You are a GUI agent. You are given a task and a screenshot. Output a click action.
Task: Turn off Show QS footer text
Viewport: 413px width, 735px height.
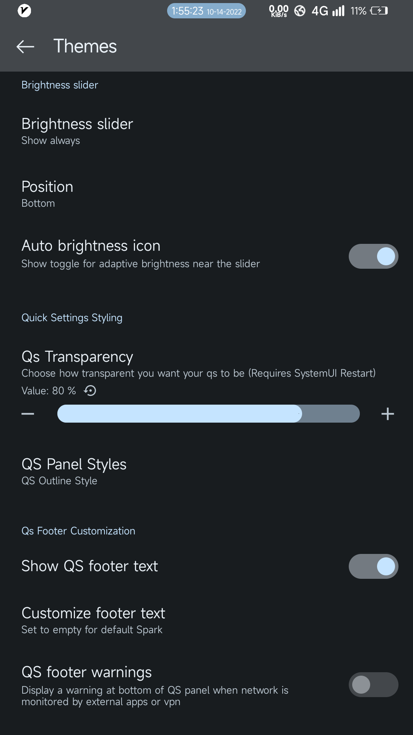[373, 566]
